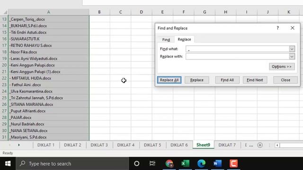Open the DIKLAT 5 sheet tab
The image size is (303, 170).
point(152,145)
